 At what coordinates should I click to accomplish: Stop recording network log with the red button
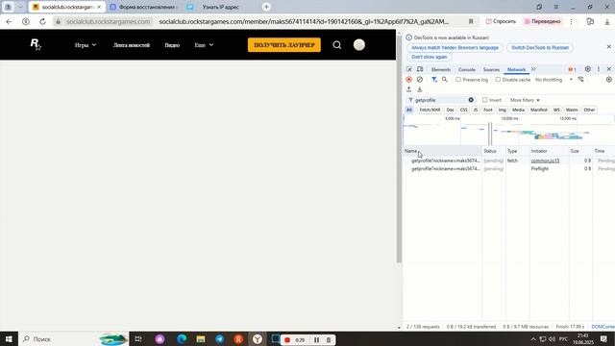(x=408, y=80)
